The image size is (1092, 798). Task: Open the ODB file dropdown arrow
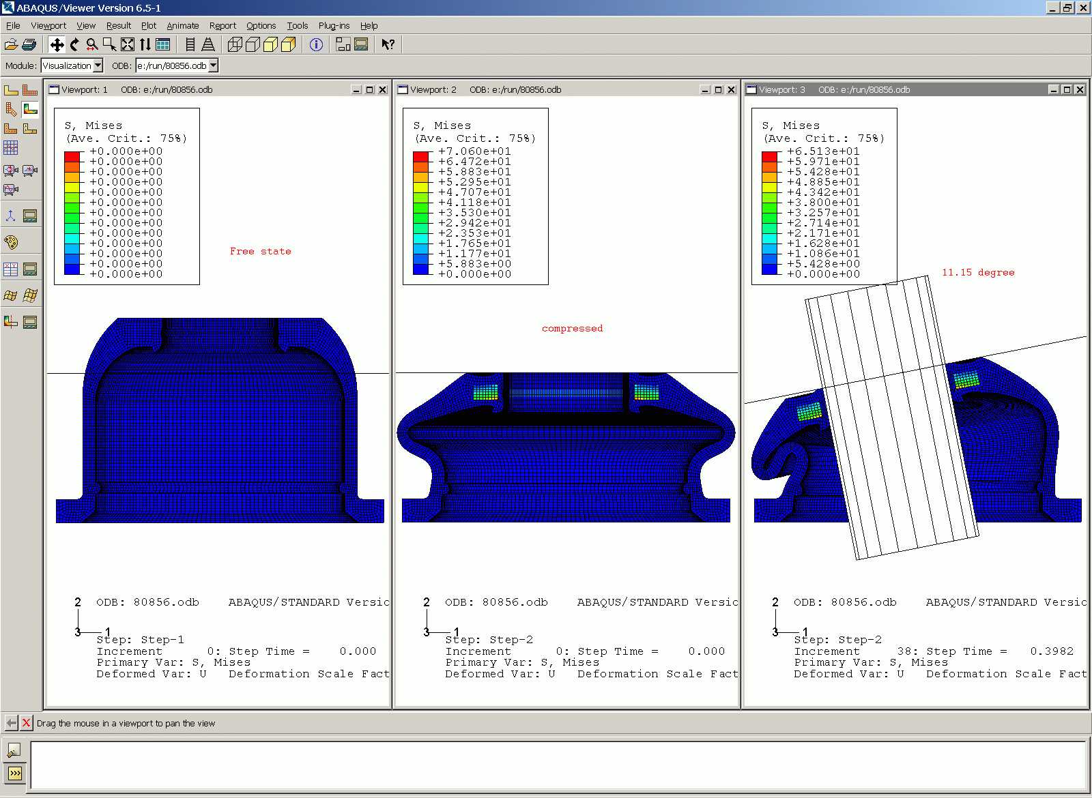(213, 65)
